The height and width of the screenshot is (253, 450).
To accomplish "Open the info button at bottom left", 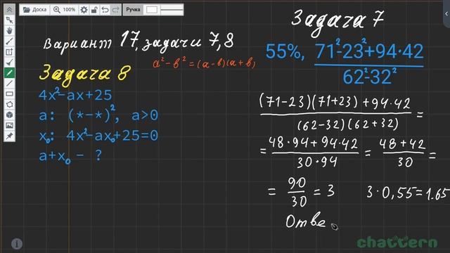I will pyautogui.click(x=17, y=244).
